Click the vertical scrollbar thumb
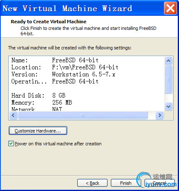Screen dimensions: 179x191 click(x=168, y=80)
